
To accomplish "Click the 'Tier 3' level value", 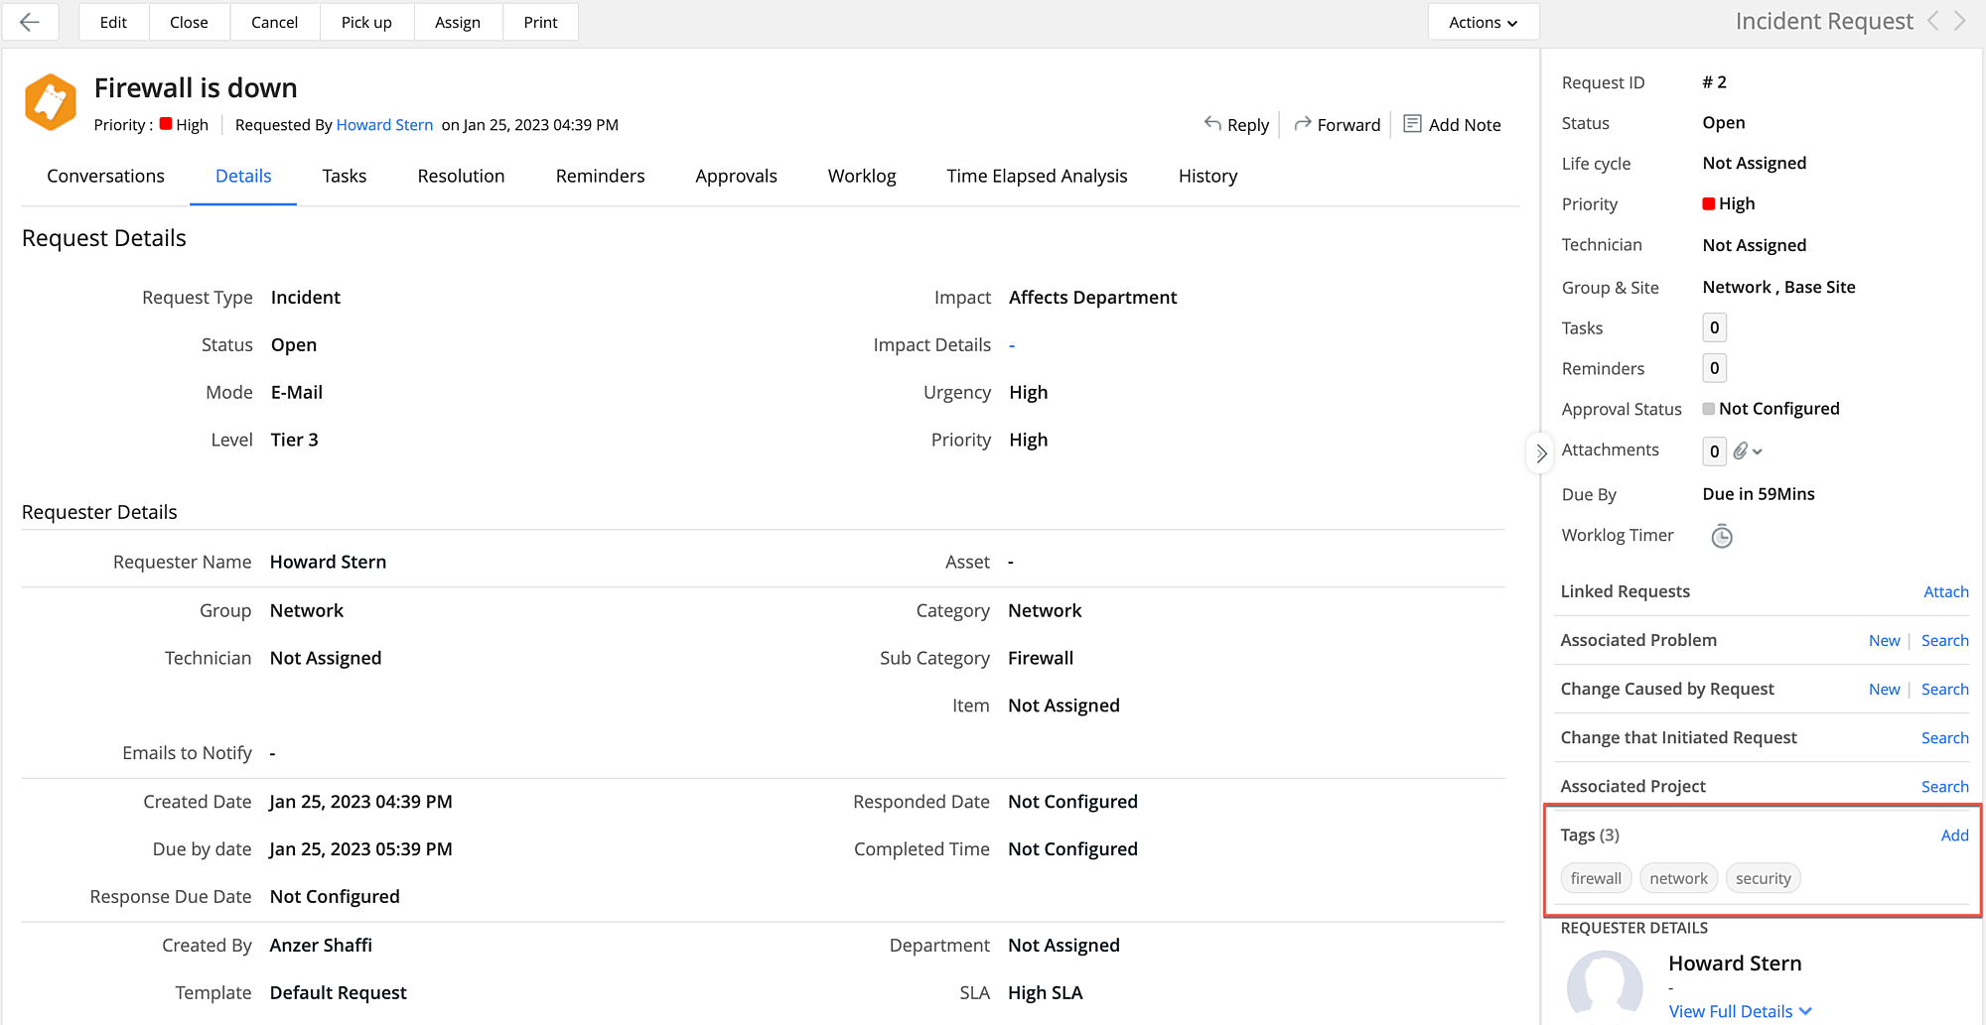I will pyautogui.click(x=295, y=440).
